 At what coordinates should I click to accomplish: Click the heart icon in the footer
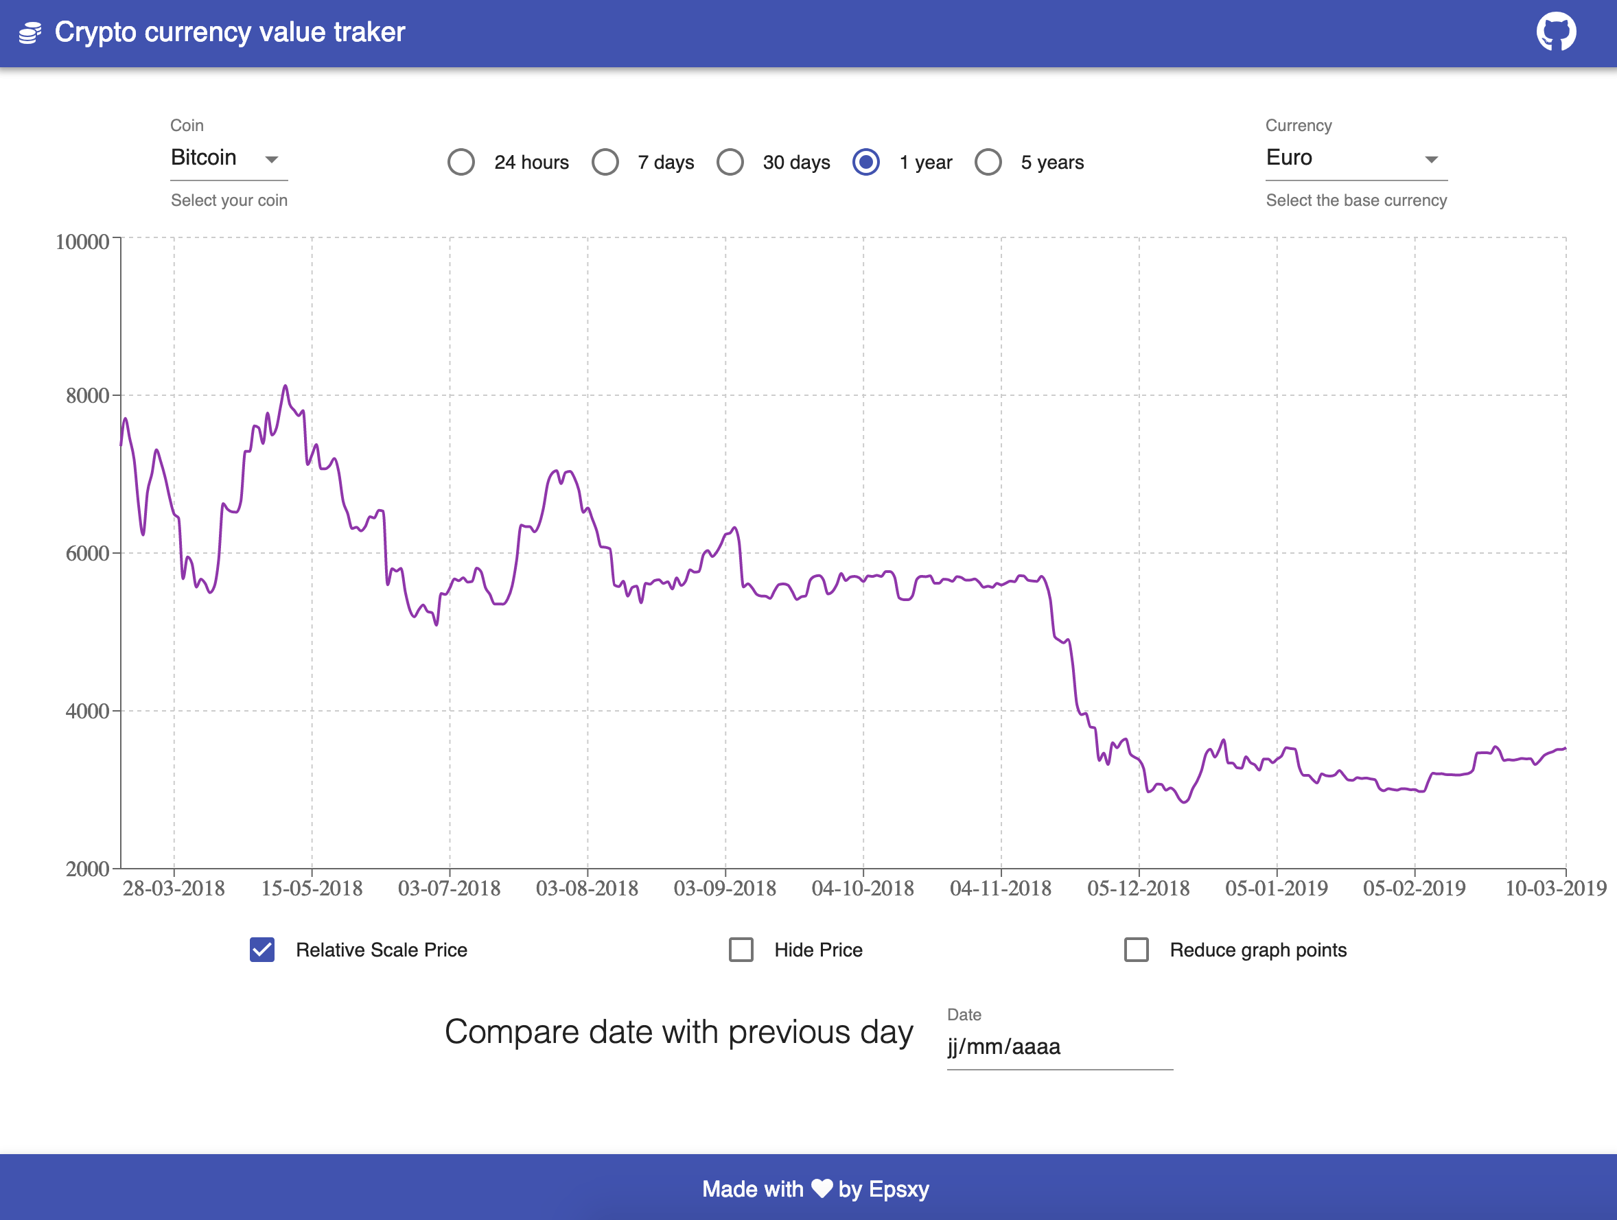coord(822,1188)
